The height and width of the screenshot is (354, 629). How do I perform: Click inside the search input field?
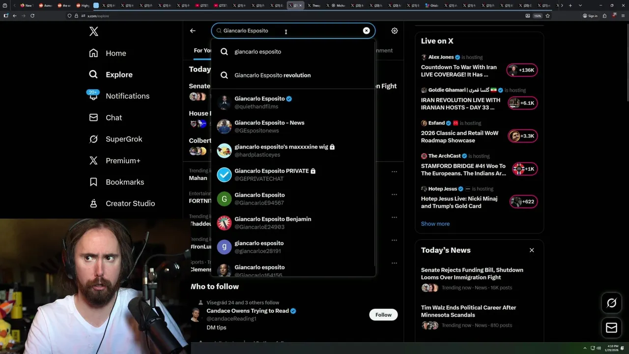pos(292,30)
